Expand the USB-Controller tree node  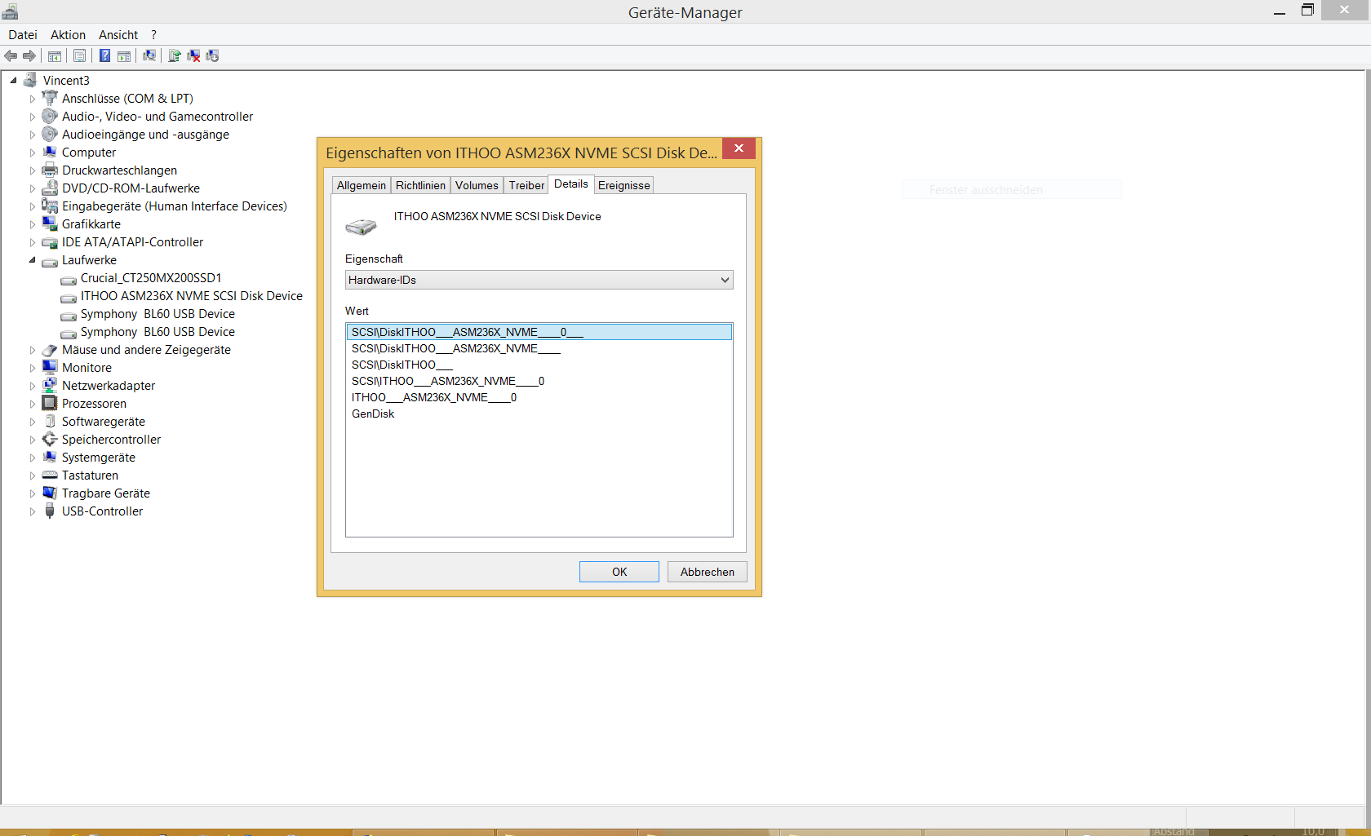(x=32, y=511)
